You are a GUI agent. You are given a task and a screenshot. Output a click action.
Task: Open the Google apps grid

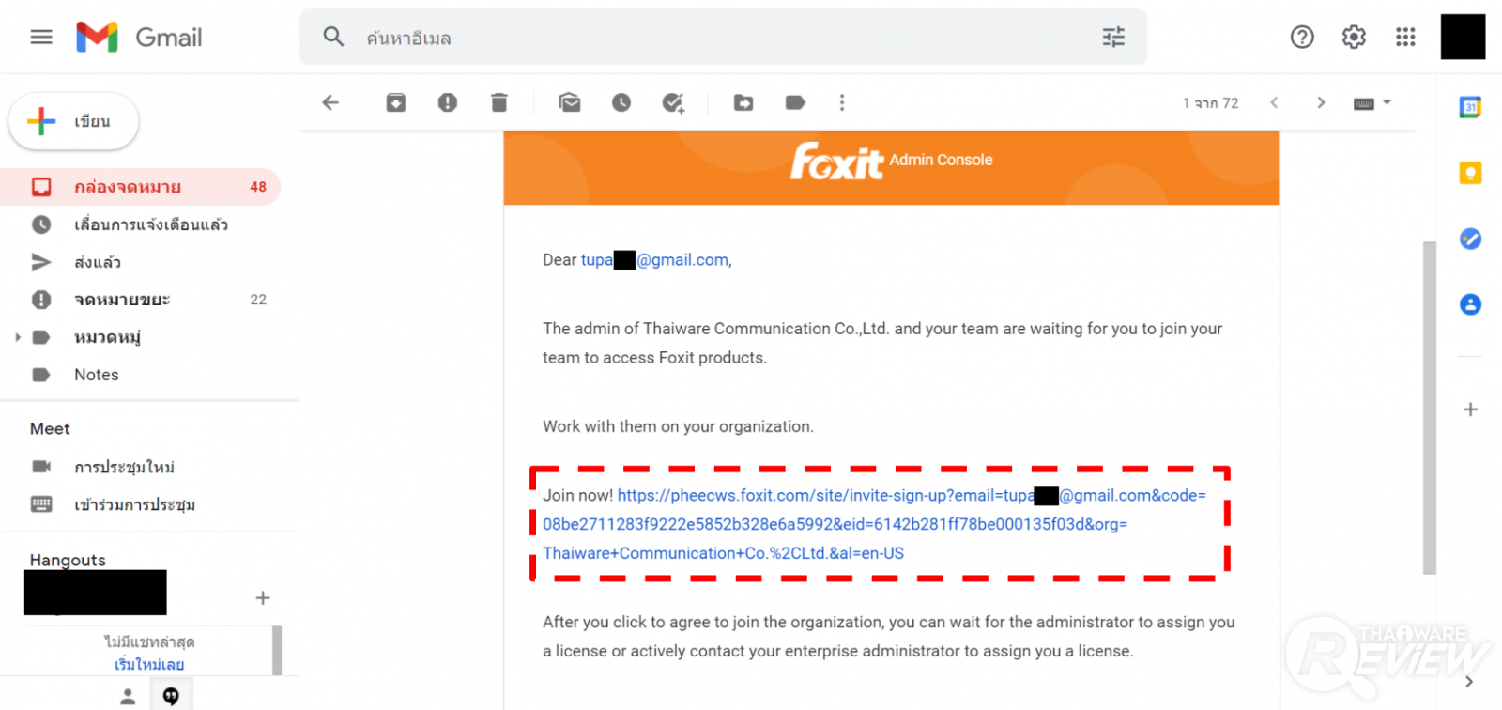pyautogui.click(x=1405, y=37)
